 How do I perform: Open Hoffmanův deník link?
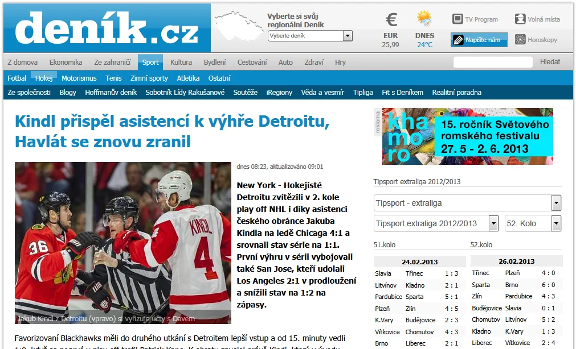[111, 92]
